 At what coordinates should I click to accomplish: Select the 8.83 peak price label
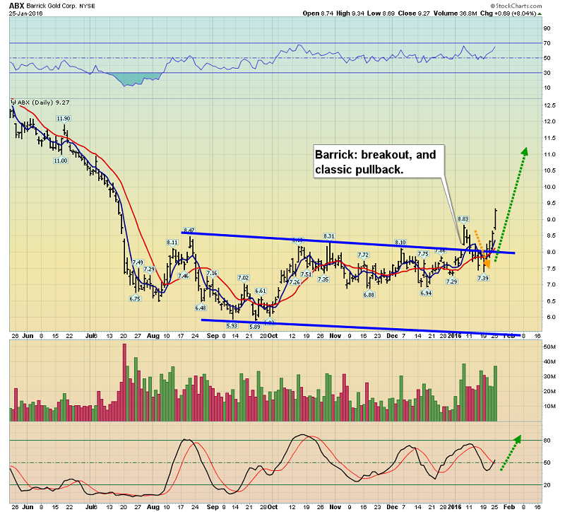tap(463, 219)
